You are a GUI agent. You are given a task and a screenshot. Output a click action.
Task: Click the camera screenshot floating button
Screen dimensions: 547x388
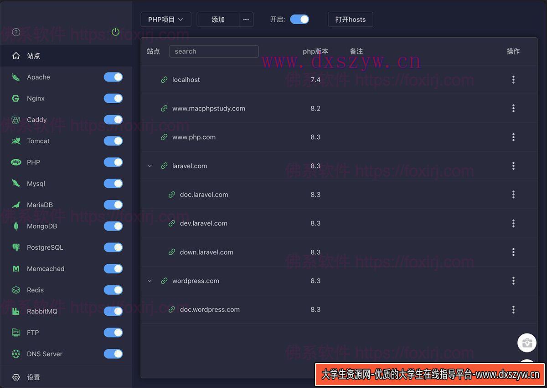tap(527, 343)
